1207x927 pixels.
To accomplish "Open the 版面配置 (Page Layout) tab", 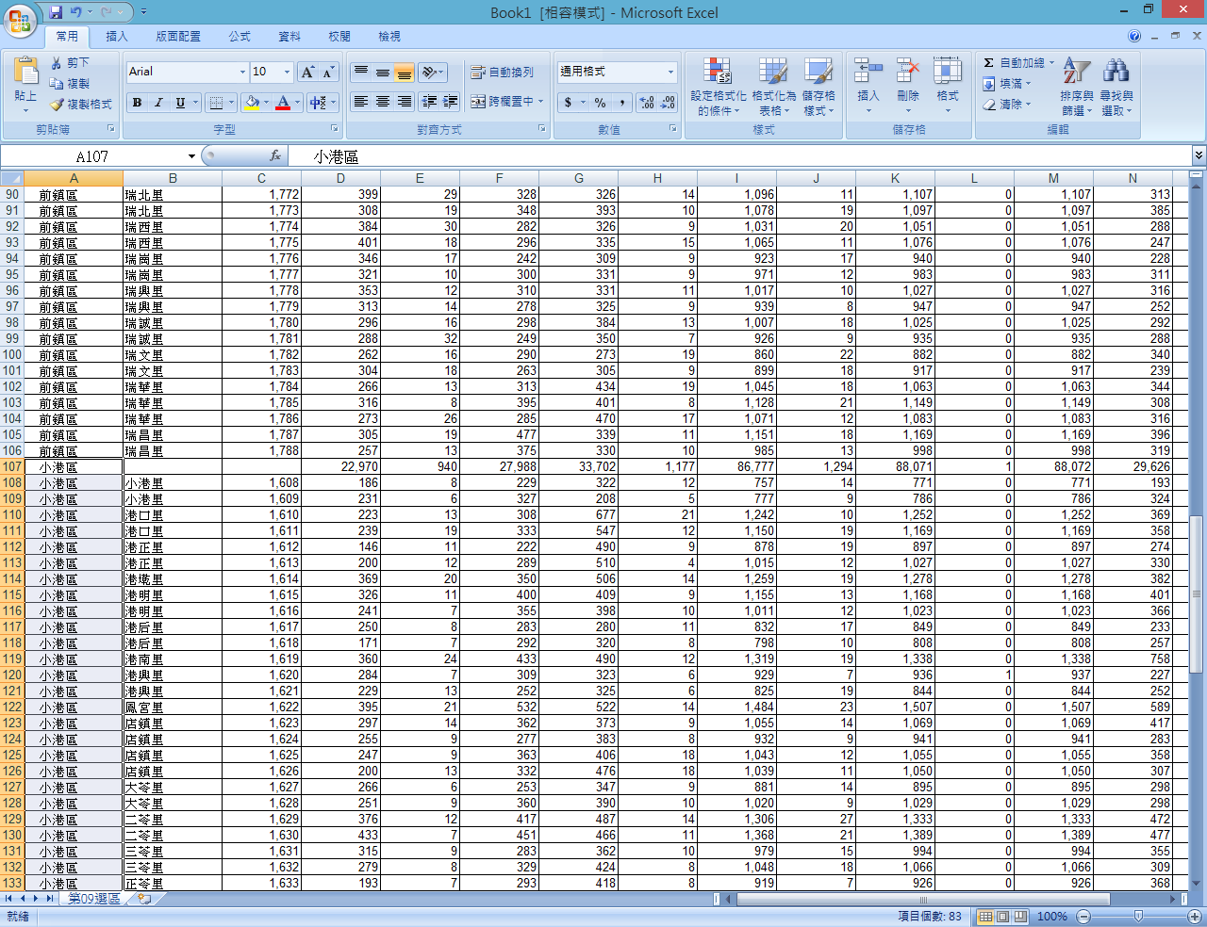I will tap(178, 37).
